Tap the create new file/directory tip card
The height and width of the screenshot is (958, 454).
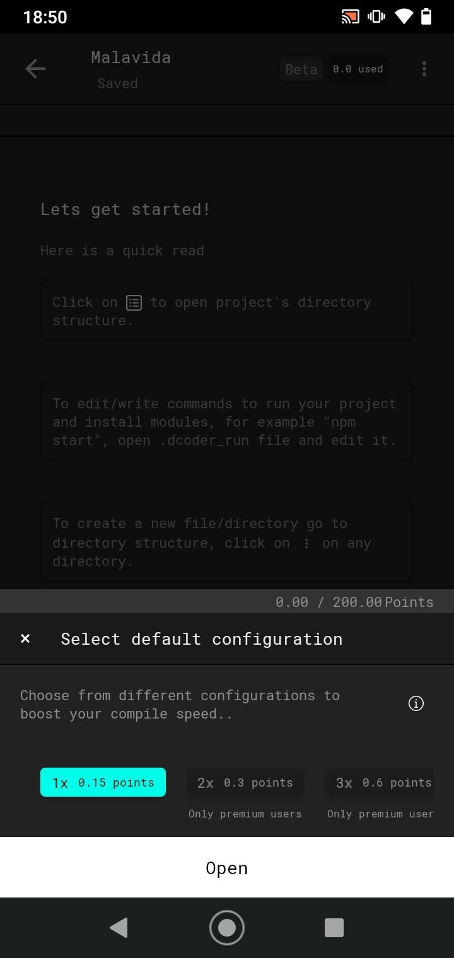click(227, 541)
